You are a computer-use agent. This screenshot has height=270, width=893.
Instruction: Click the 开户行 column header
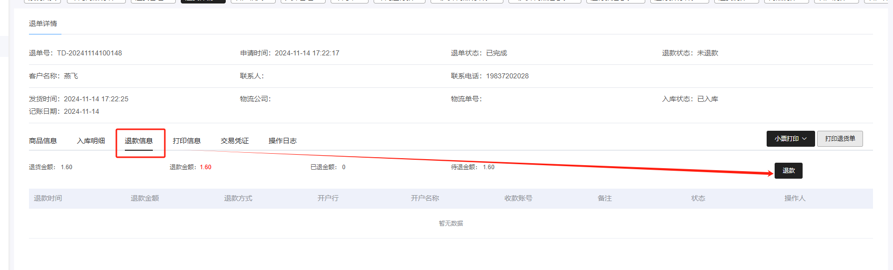click(328, 198)
